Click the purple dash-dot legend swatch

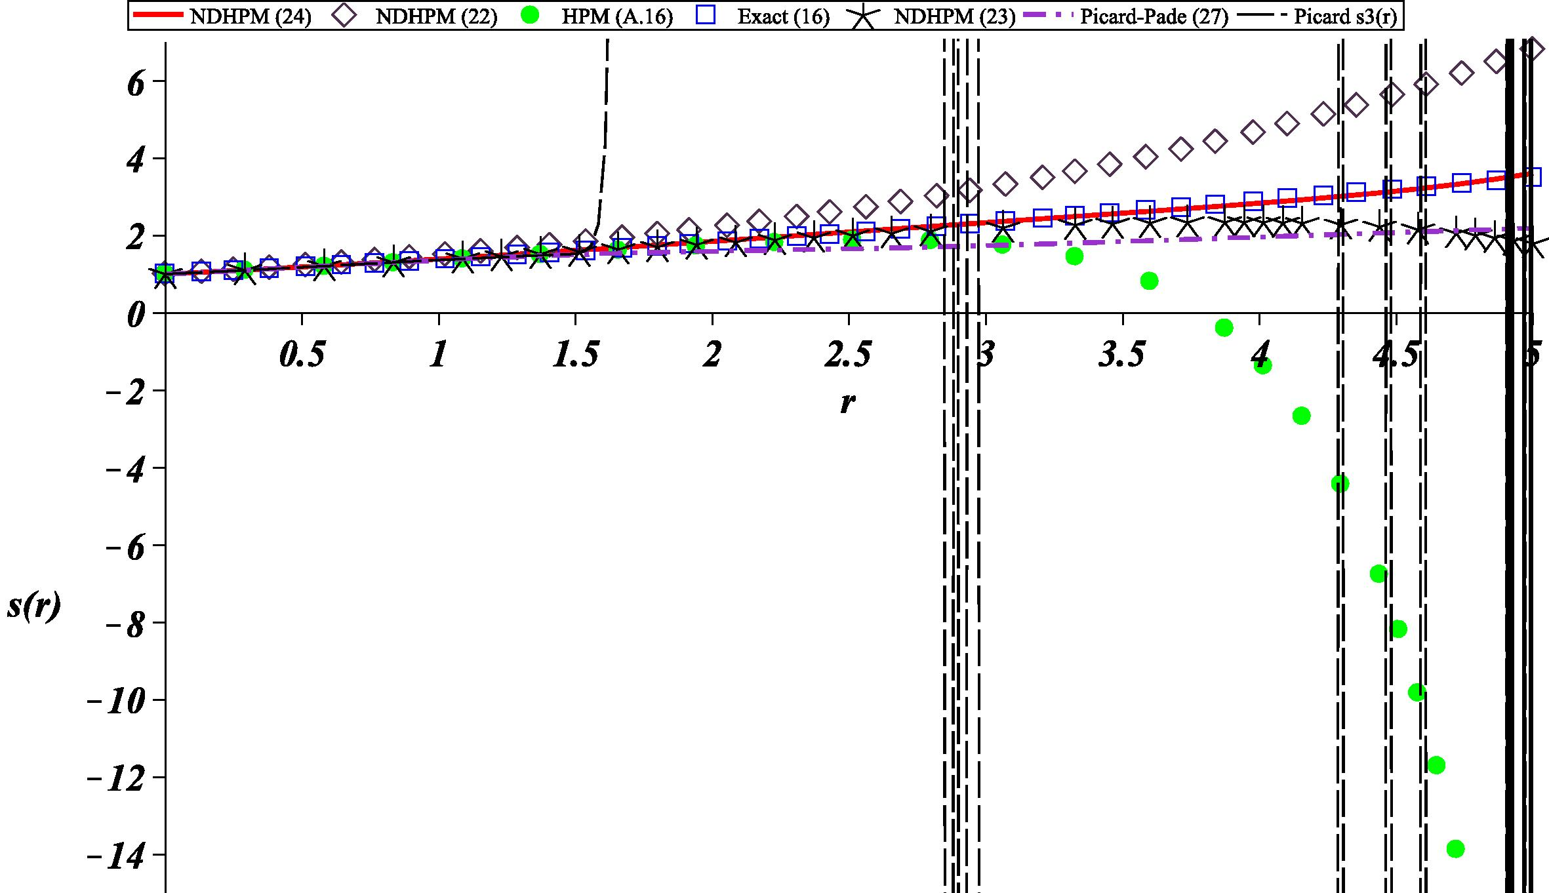tap(1049, 16)
